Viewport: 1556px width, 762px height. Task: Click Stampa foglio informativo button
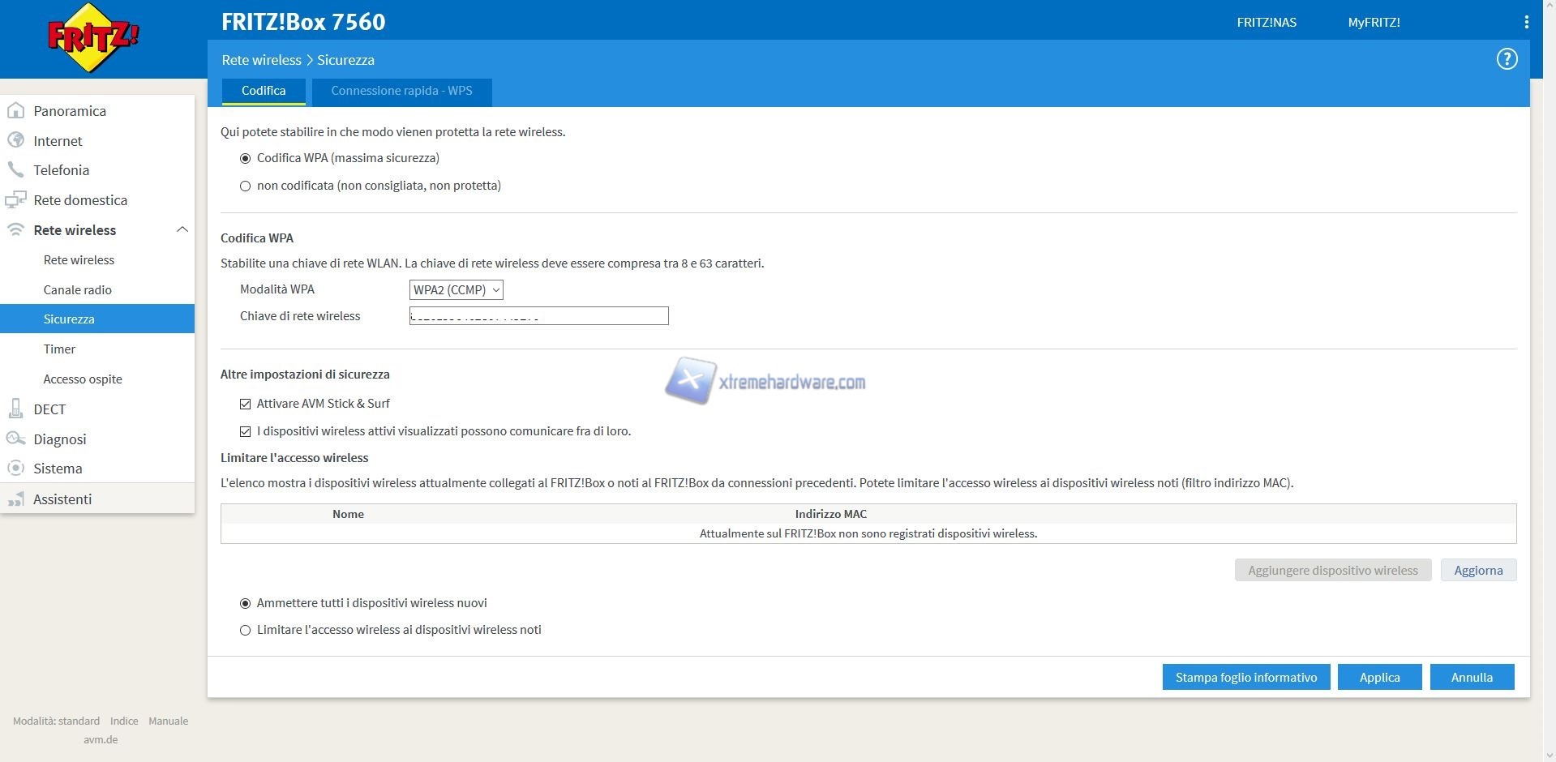click(x=1245, y=677)
